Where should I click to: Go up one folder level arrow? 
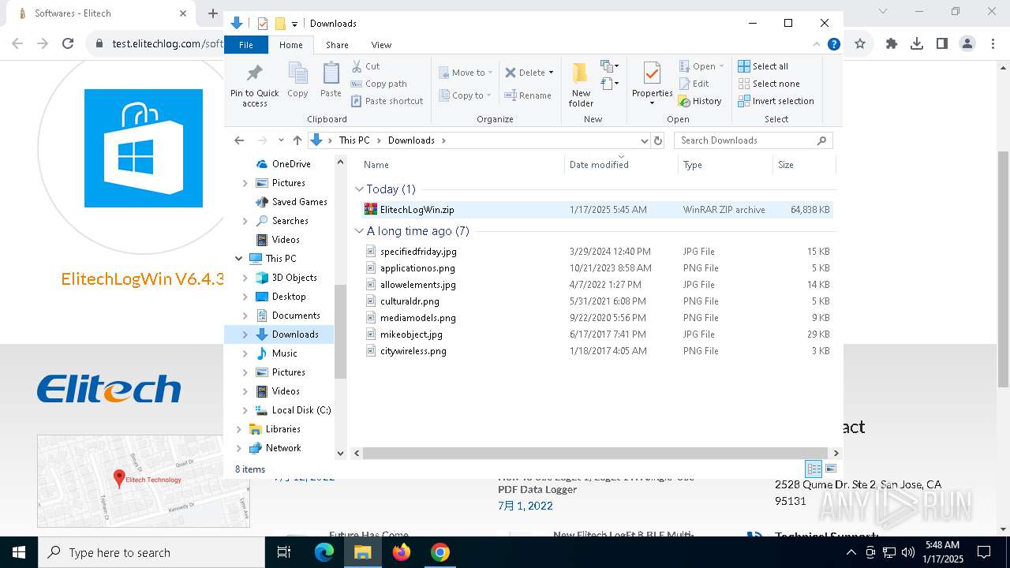point(297,140)
